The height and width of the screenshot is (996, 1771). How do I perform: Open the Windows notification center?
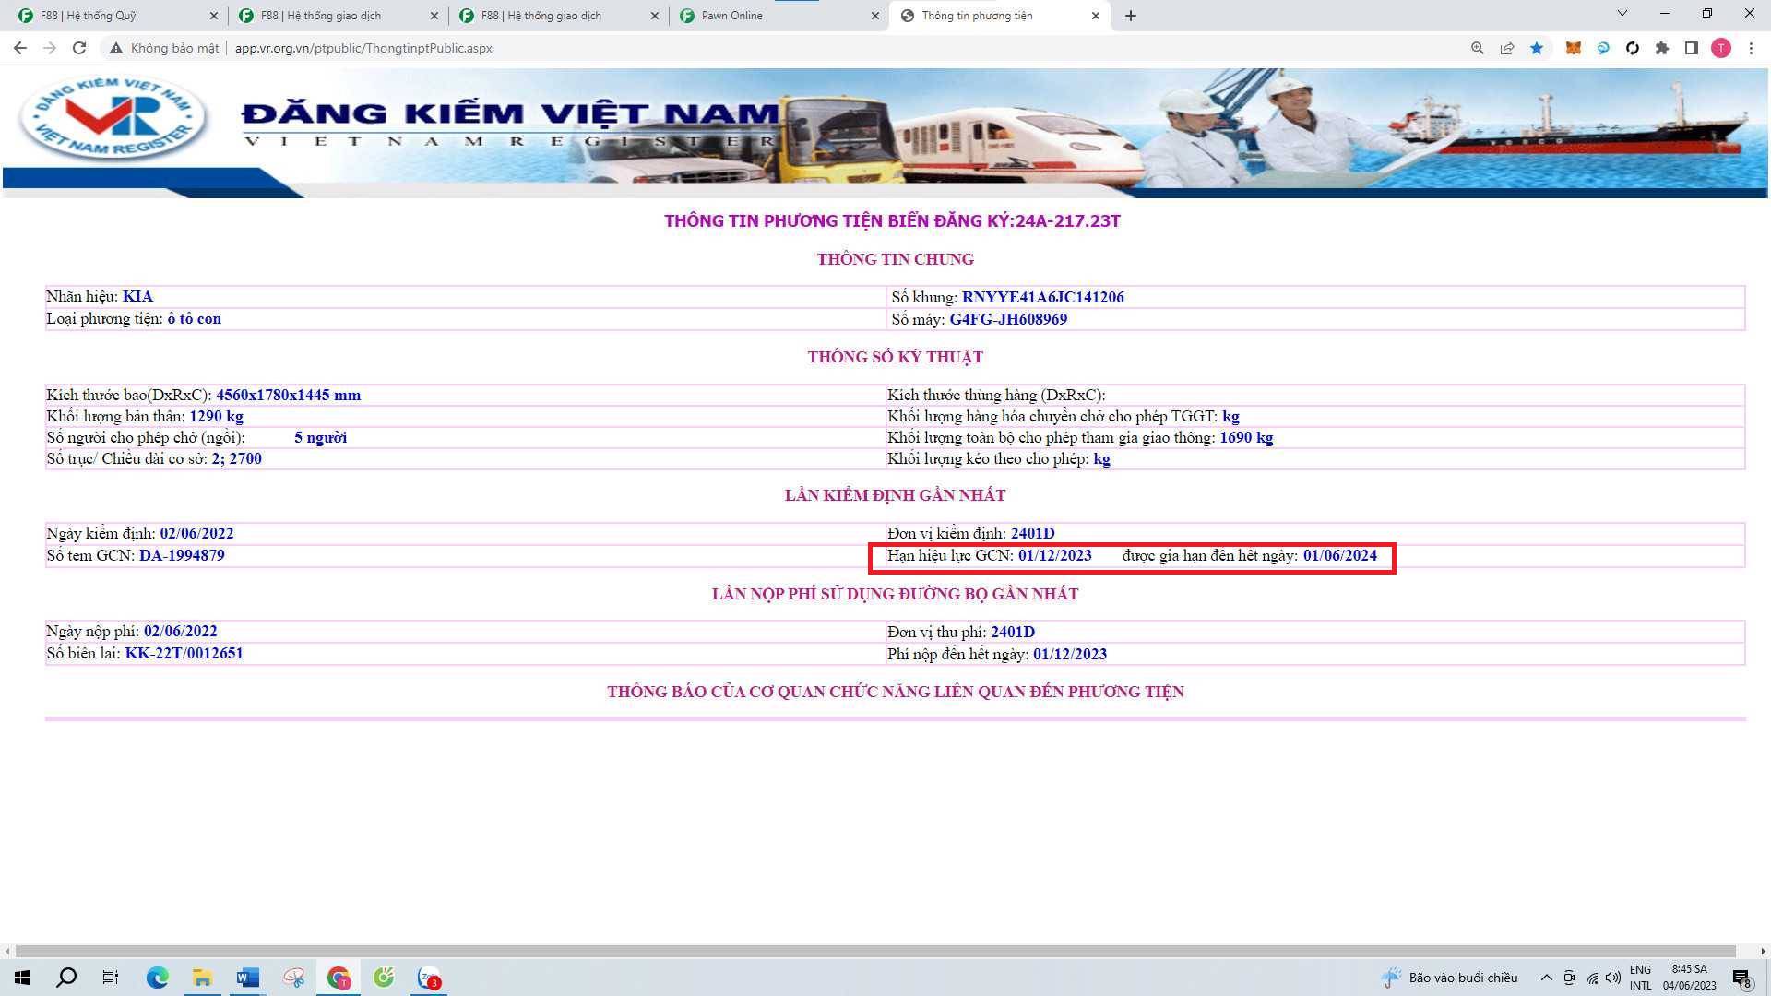tap(1742, 978)
